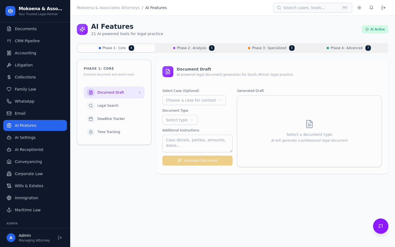Click the 'Essential document and search tools' text
This screenshot has width=395, height=247.
click(109, 74)
